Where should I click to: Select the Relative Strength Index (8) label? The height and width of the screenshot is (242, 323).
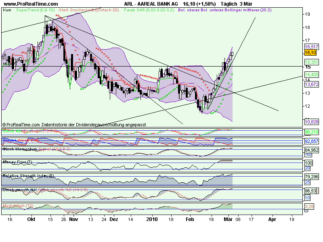pos(28,175)
